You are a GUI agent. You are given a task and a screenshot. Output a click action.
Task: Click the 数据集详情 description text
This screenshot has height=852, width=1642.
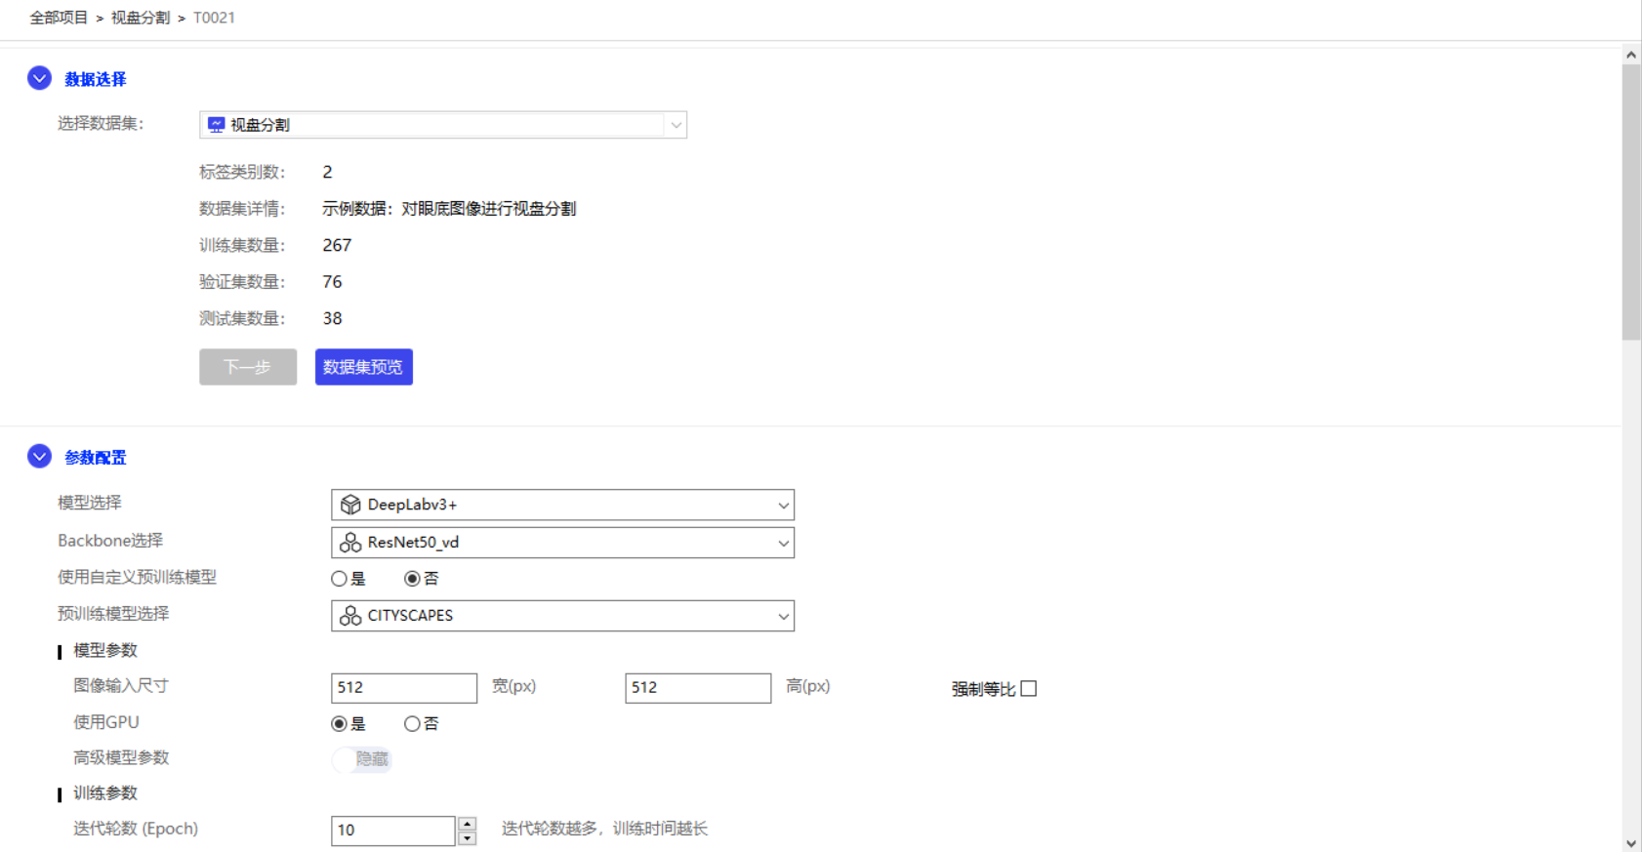tap(449, 209)
